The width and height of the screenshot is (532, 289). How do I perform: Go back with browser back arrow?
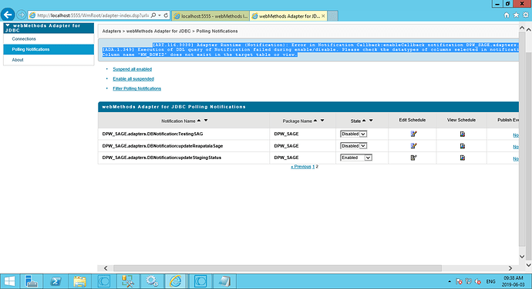pyautogui.click(x=8, y=15)
